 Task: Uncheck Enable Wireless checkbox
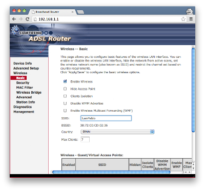point(65,81)
